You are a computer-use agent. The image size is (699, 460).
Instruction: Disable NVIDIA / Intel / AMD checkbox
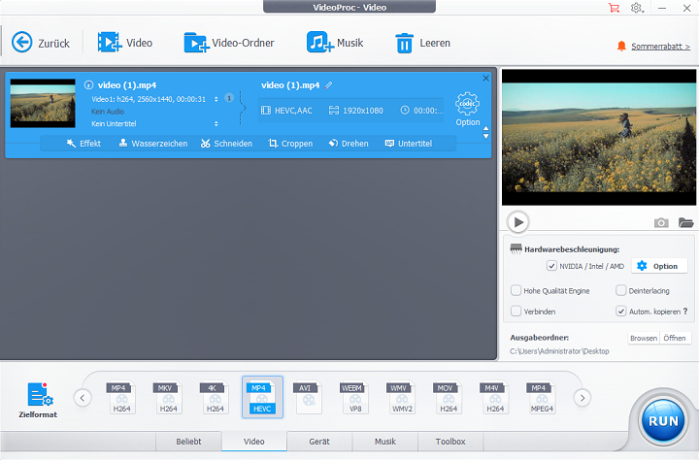[551, 266]
